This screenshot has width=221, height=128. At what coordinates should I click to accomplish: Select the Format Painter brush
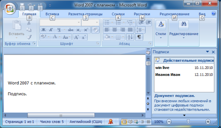coord(29,37)
